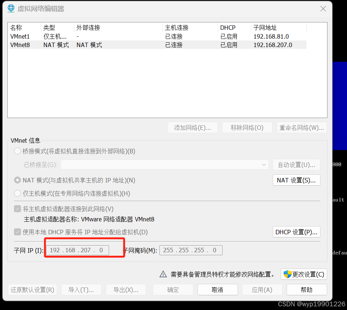
Task: Click 添加网络(E) button
Action: (x=193, y=128)
